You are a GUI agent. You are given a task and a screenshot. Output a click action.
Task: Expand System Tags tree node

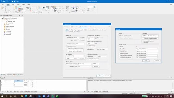click(x=3, y=28)
